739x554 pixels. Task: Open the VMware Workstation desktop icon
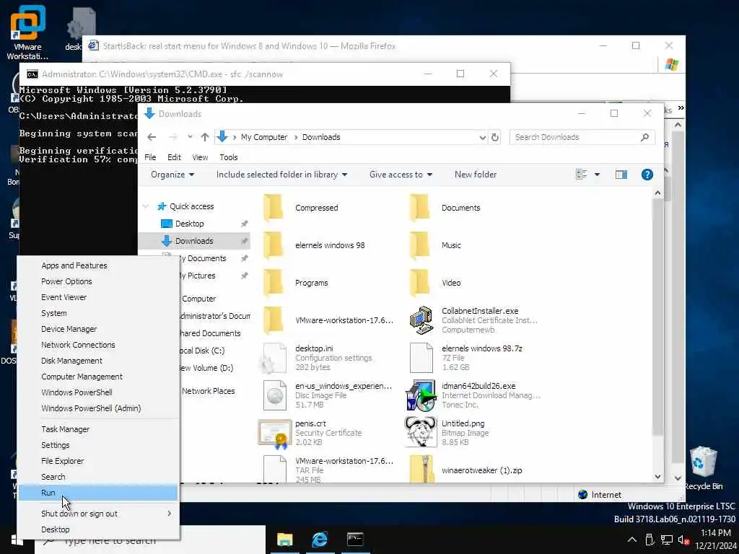[27, 32]
